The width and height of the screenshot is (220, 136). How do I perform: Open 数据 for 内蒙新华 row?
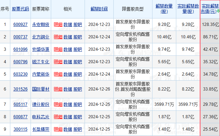68,74
